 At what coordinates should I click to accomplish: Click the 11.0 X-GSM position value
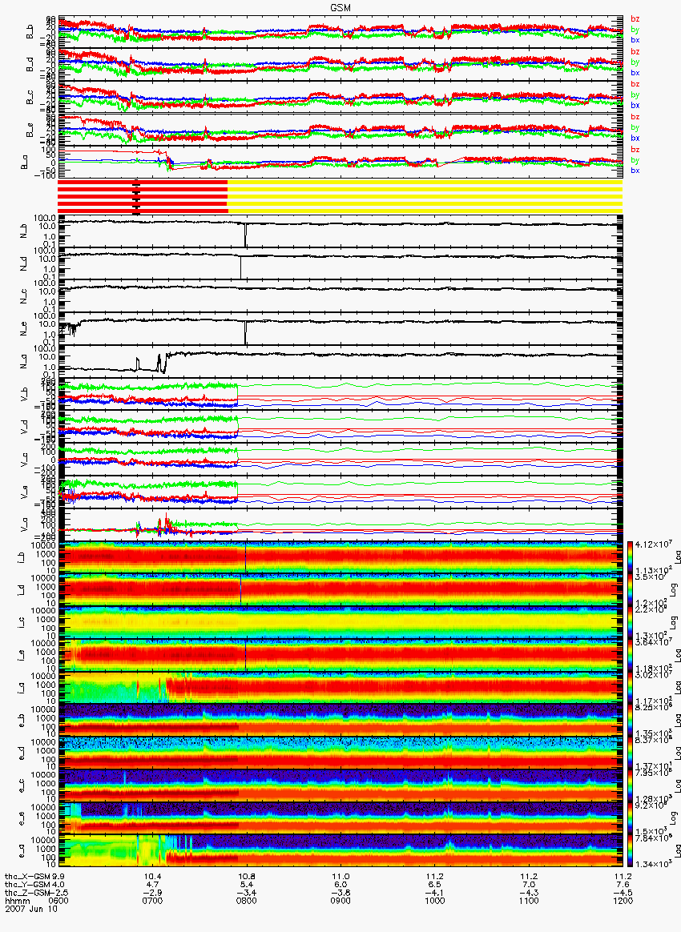click(340, 877)
